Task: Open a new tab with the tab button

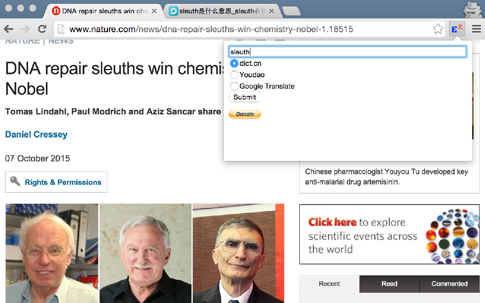Action: coord(291,11)
